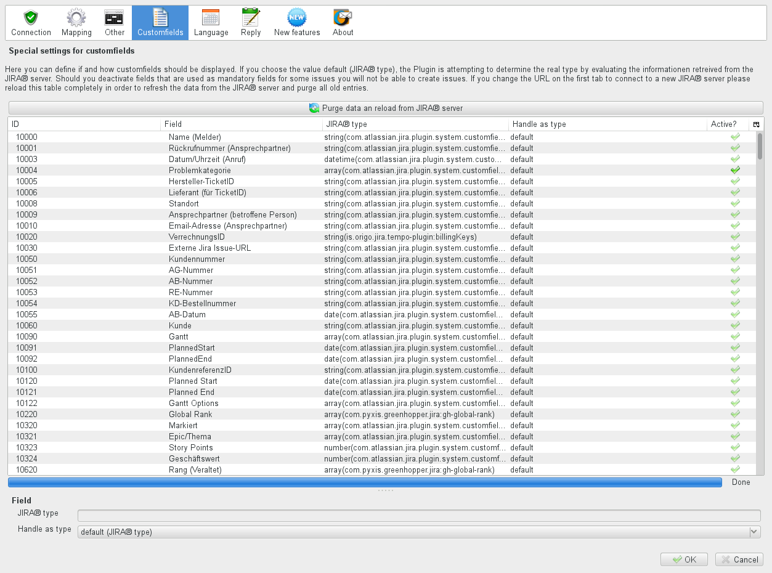This screenshot has height=573, width=772.
Task: Open the Reply notepad icon
Action: click(251, 18)
